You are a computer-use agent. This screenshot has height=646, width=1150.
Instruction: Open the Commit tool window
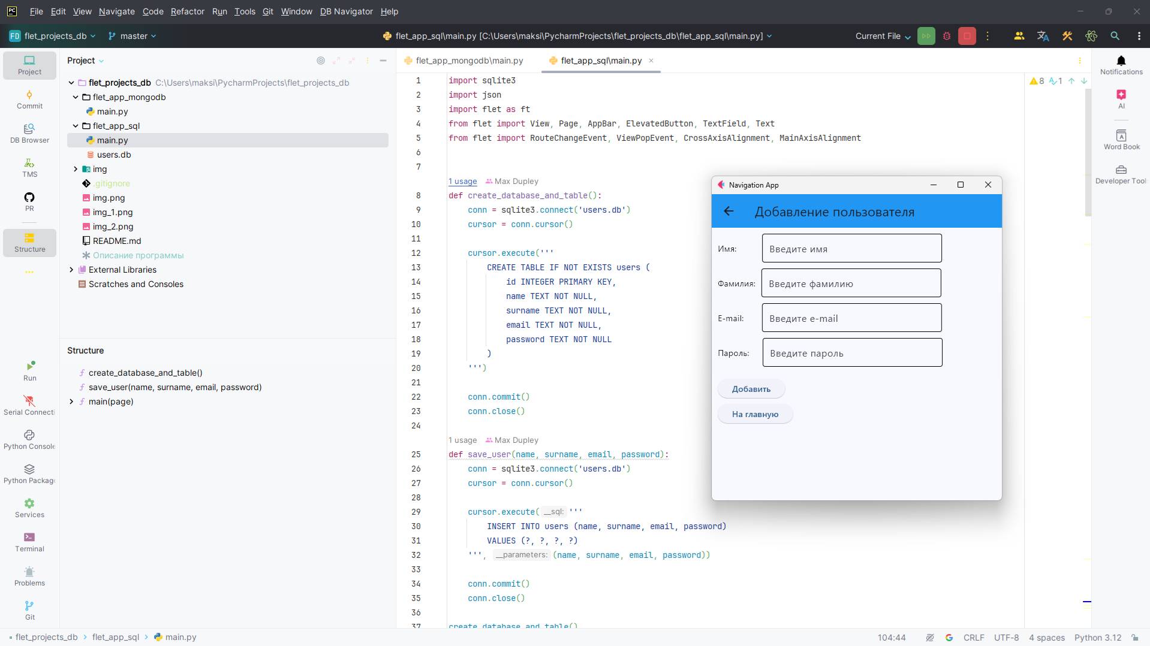pyautogui.click(x=29, y=99)
